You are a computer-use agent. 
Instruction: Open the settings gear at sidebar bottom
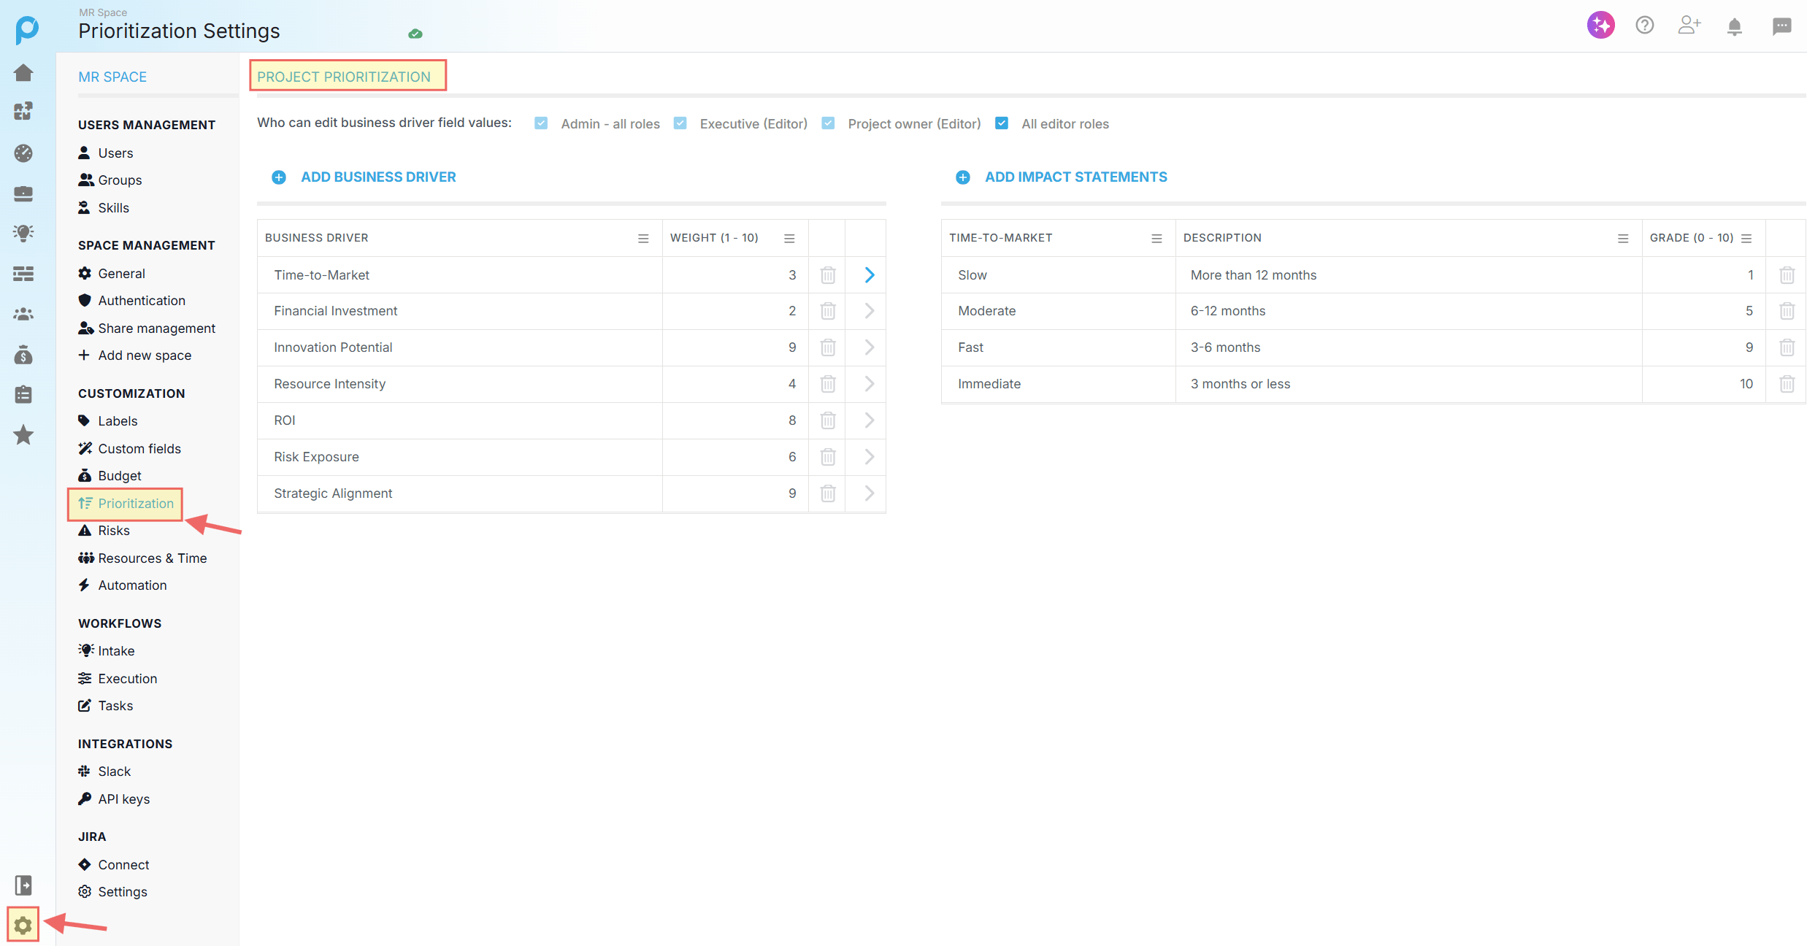coord(23,925)
